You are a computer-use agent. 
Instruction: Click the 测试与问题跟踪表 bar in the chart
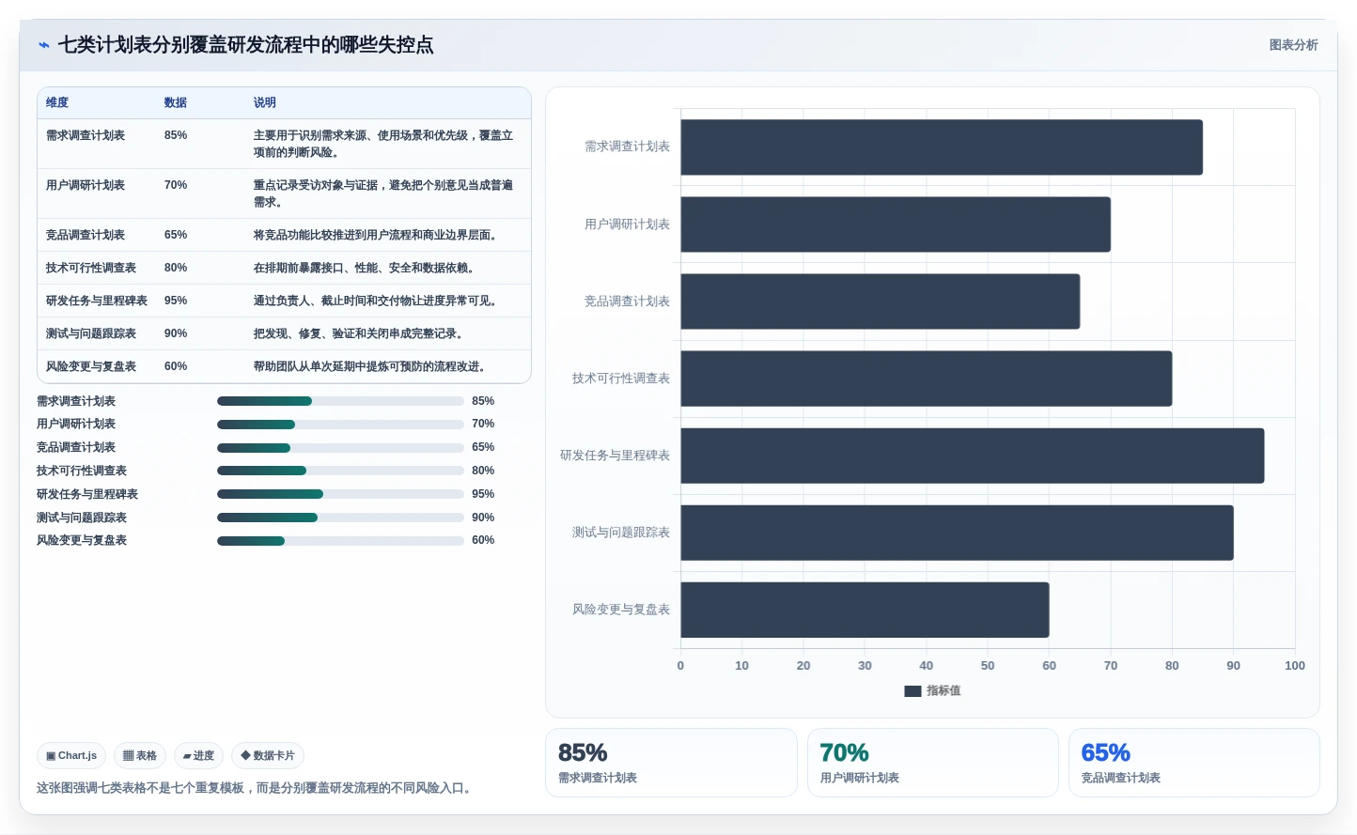pyautogui.click(x=958, y=533)
